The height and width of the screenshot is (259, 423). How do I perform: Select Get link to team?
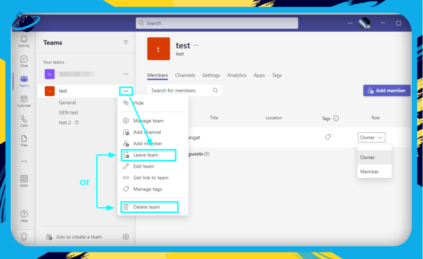(153, 178)
